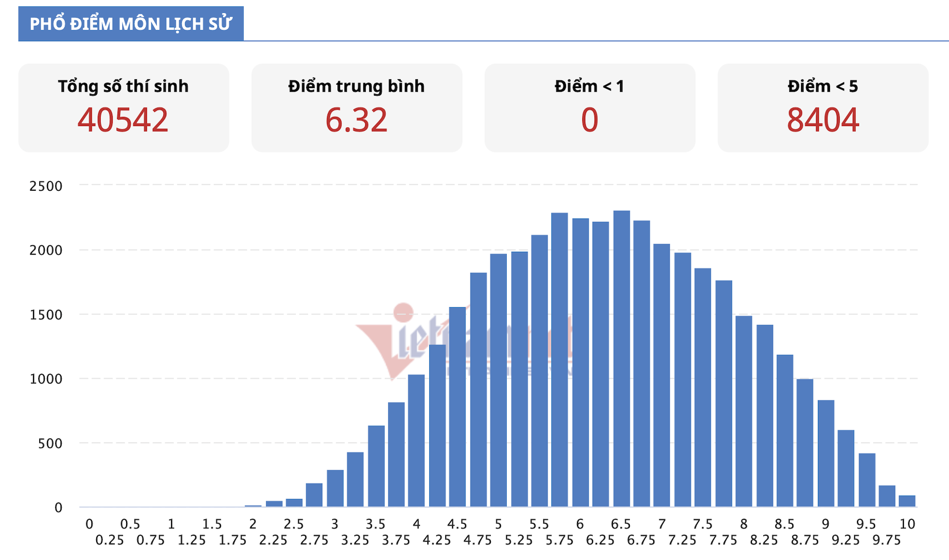Click the bar for score 7

pos(662,375)
